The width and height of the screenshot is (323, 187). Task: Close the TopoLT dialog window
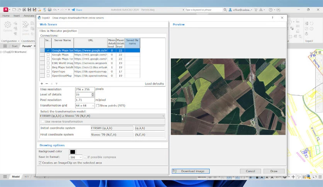282,18
